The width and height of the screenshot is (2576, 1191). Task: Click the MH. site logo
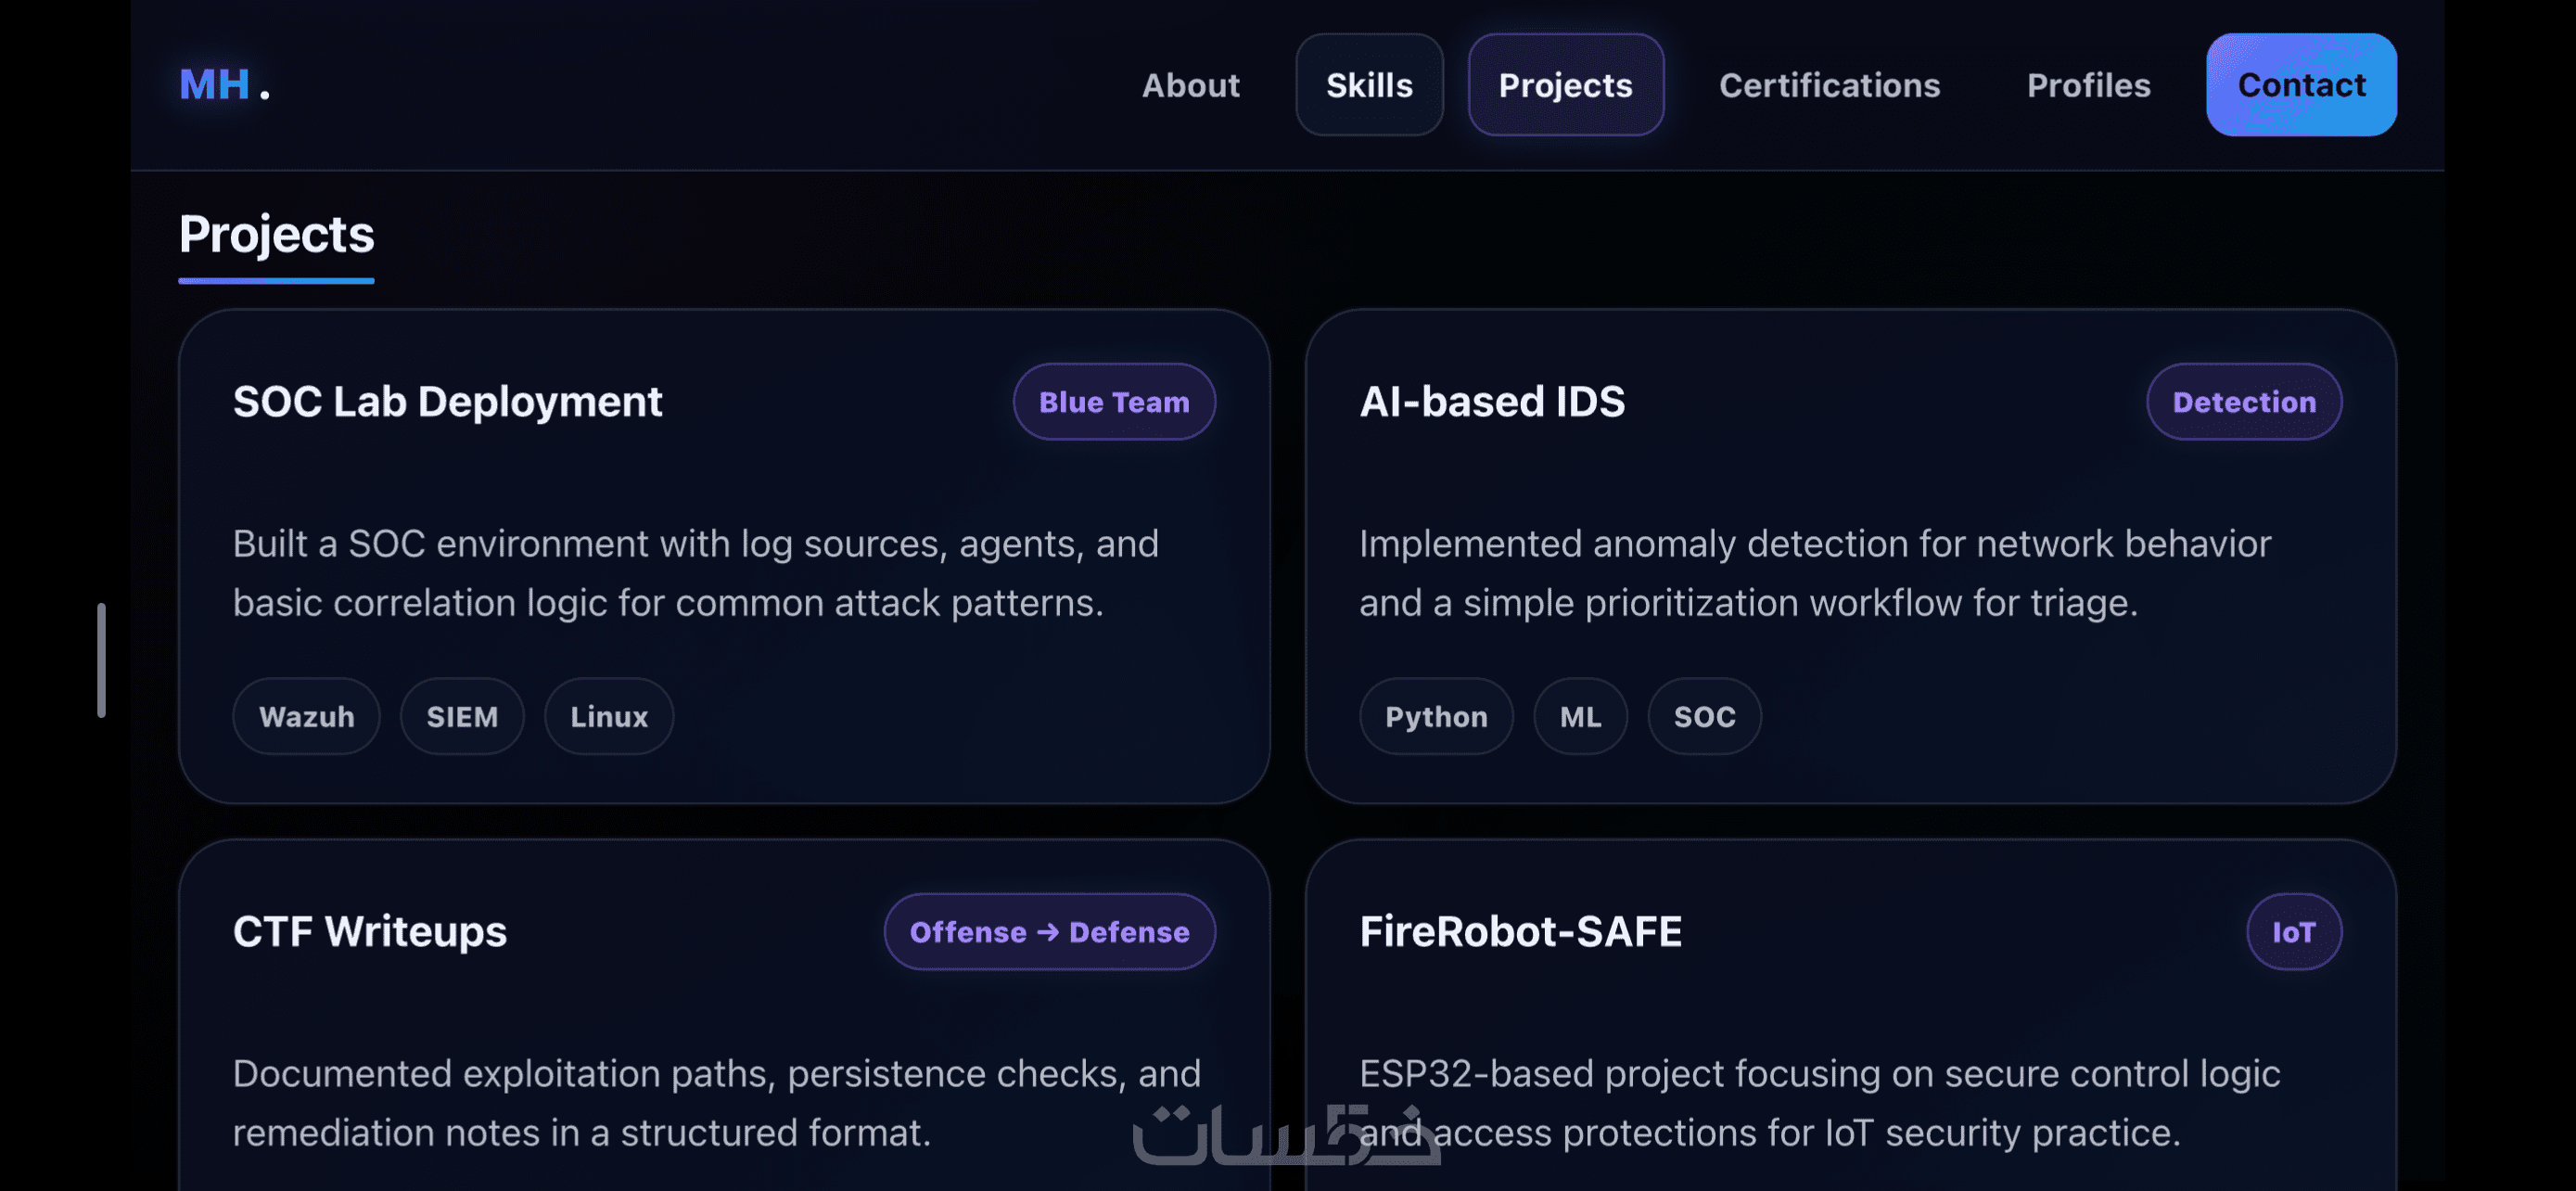point(223,85)
